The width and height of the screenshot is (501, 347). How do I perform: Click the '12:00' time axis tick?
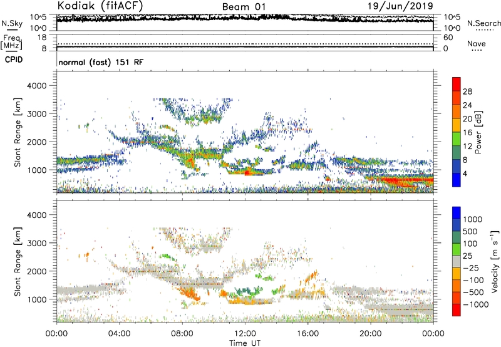(x=245, y=334)
